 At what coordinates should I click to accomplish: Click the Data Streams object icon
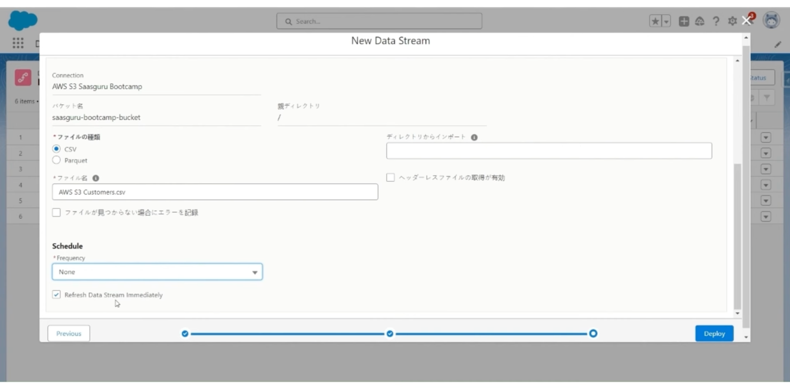pos(23,78)
